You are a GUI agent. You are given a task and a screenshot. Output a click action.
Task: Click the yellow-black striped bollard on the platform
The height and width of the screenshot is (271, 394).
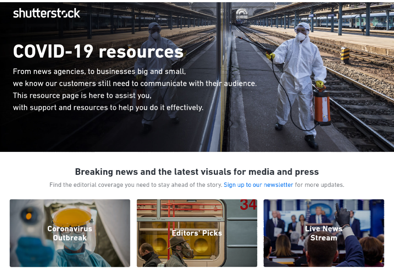pos(345,54)
